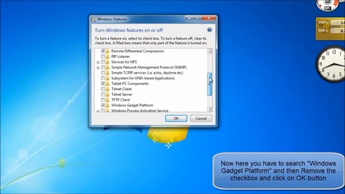Select the RIP Listener row text
The image size is (345, 194).
[x=121, y=57]
